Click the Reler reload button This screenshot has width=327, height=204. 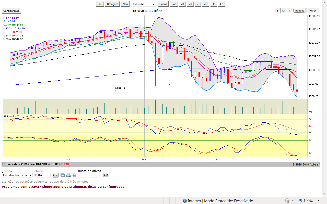(x=313, y=10)
